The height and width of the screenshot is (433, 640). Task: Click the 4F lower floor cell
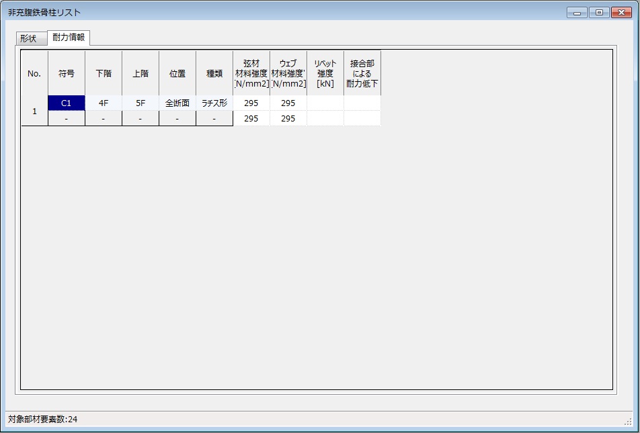tap(104, 103)
